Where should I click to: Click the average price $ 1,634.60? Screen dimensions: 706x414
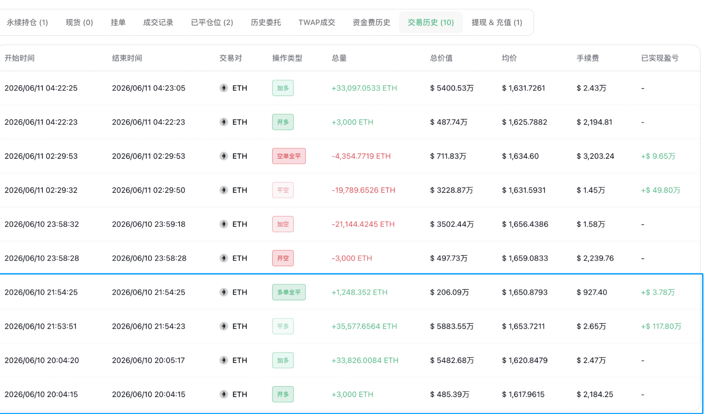[520, 156]
